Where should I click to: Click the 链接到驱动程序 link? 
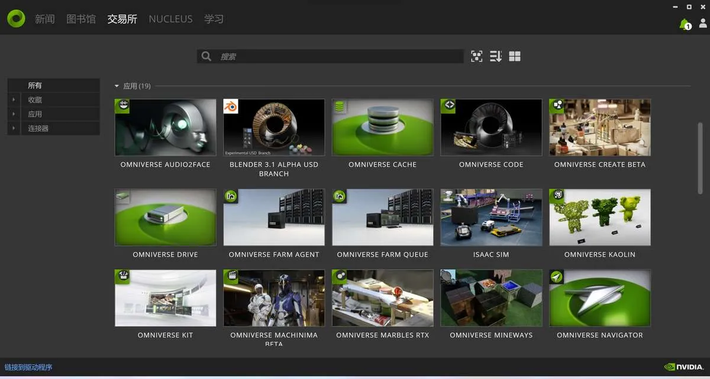point(28,367)
